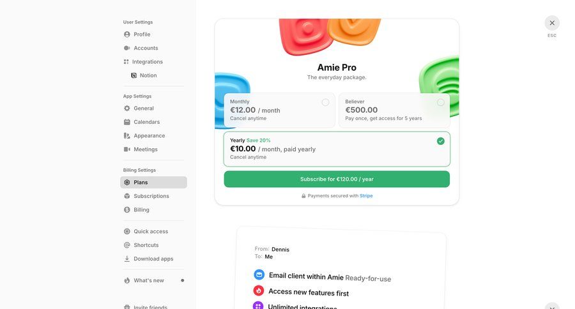Viewport: 575px width, 309px height.
Task: Click the Profile icon in sidebar
Action: 126,34
